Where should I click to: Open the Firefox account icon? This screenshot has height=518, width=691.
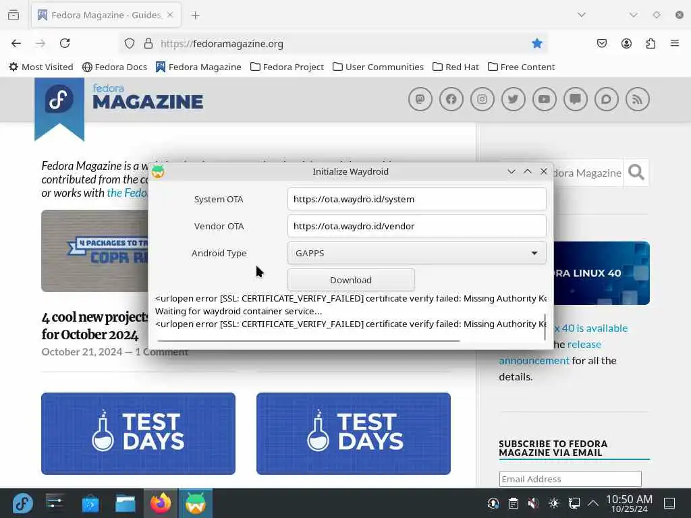click(x=626, y=43)
